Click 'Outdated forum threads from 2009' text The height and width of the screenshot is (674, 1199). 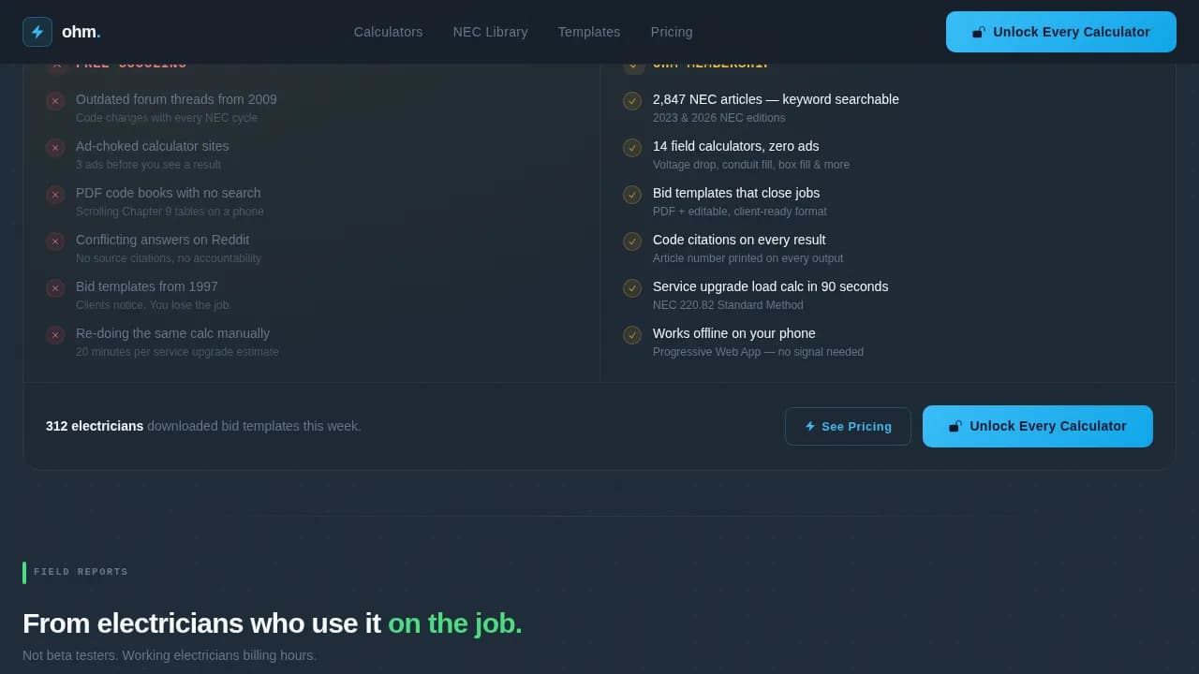point(176,99)
